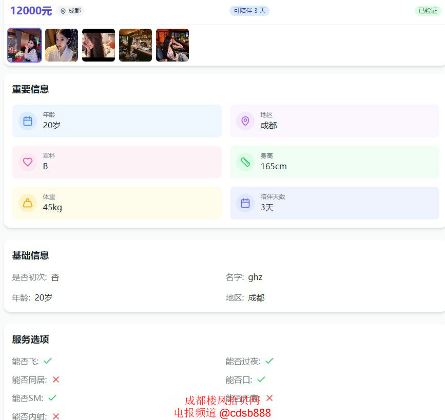Click the 已验证 verified badge
The height and width of the screenshot is (420, 445).
click(x=428, y=11)
